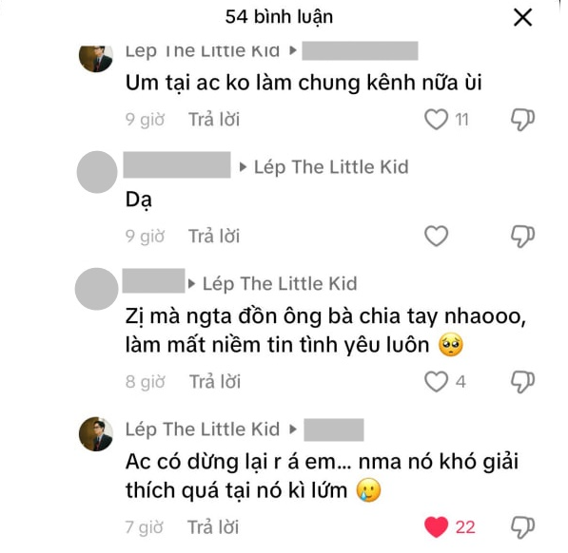Image resolution: width=568 pixels, height=553 pixels.
Task: Like the "Zị mà ngta đồn" comment
Action: coord(436,382)
